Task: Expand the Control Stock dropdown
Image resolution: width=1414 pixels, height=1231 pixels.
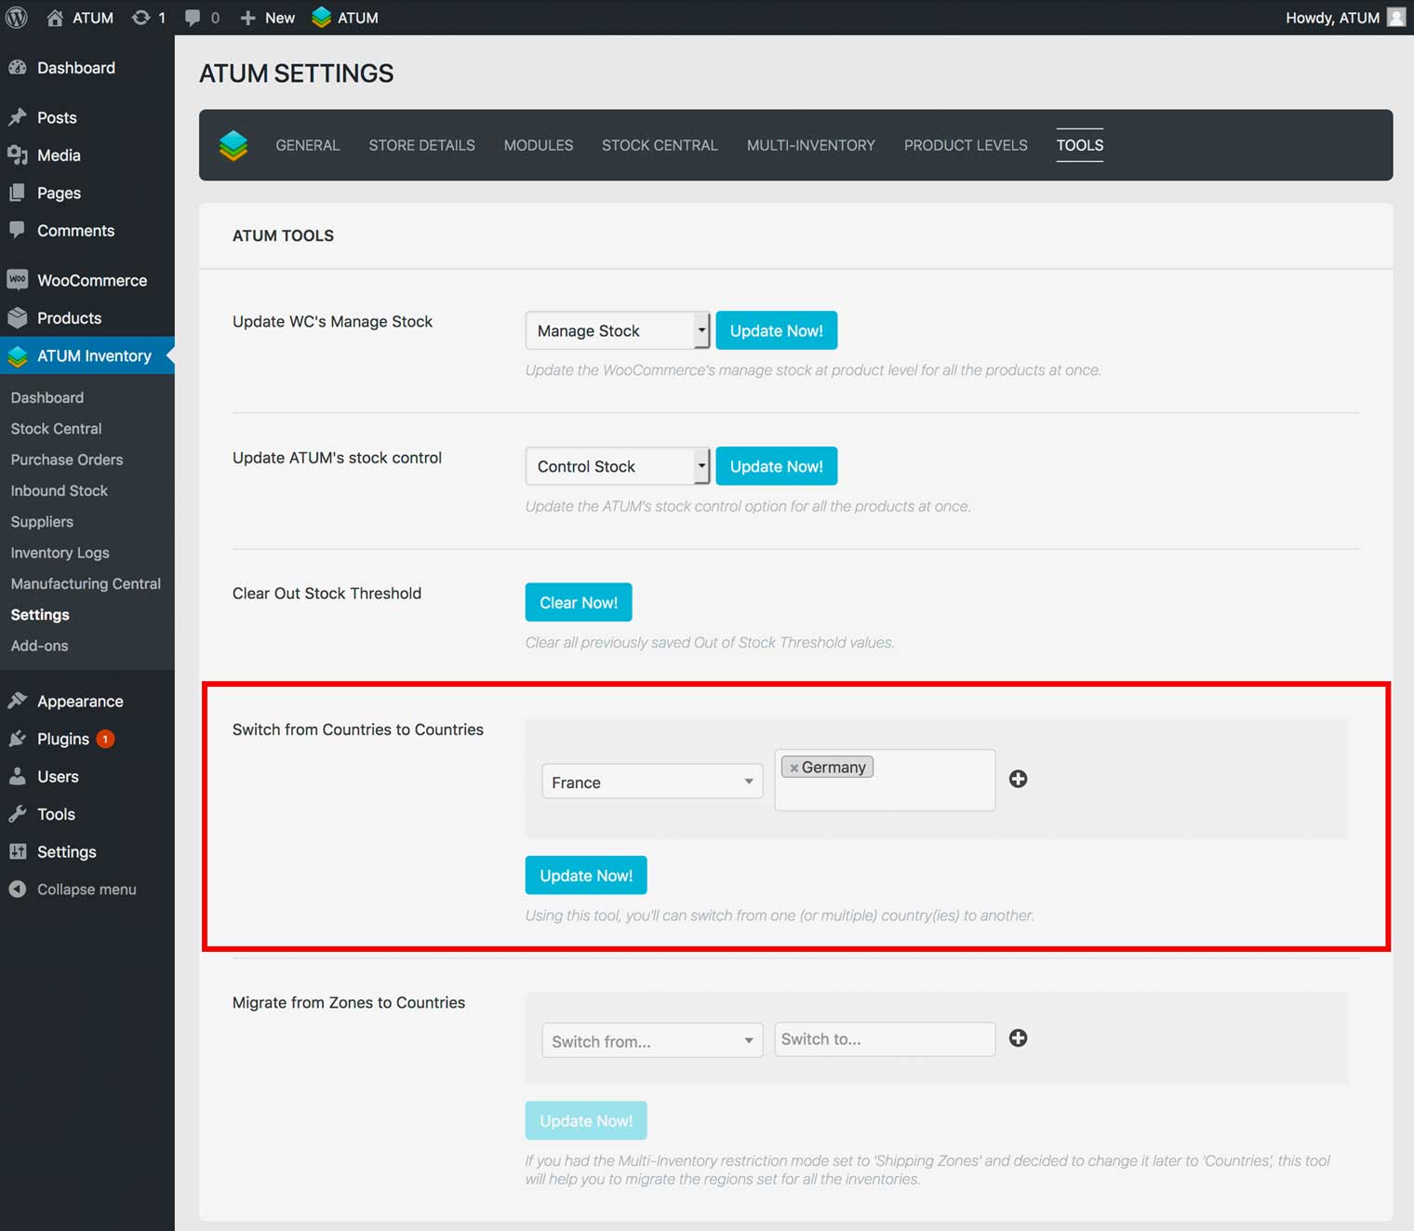Action: tap(617, 466)
